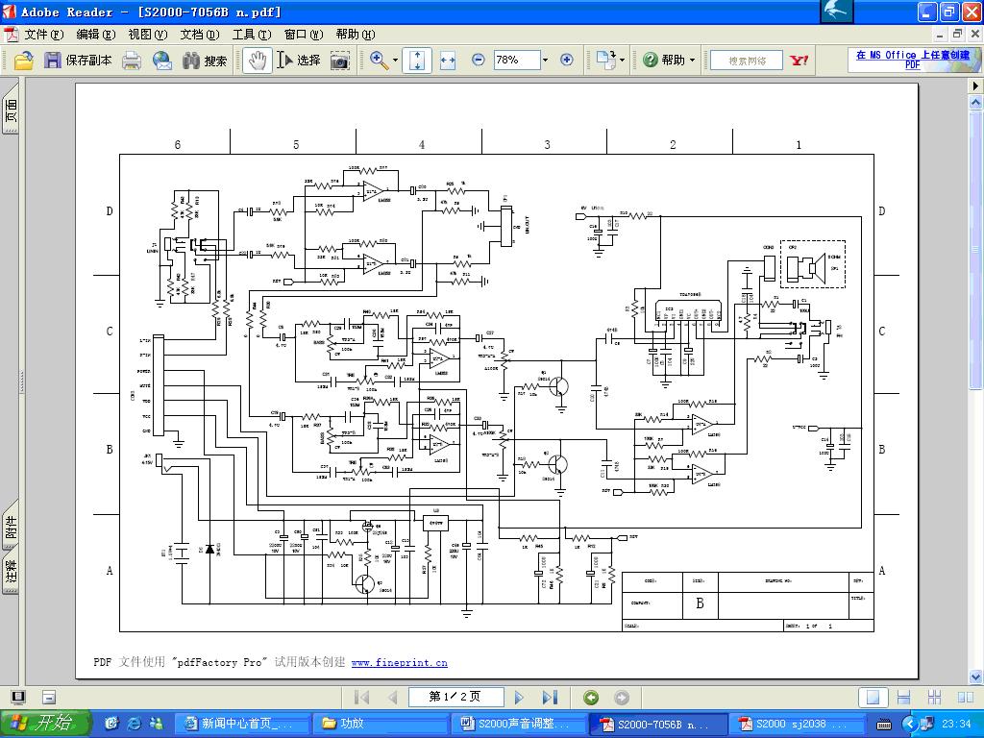Click the Email icon in toolbar
This screenshot has width=984, height=738.
[161, 61]
